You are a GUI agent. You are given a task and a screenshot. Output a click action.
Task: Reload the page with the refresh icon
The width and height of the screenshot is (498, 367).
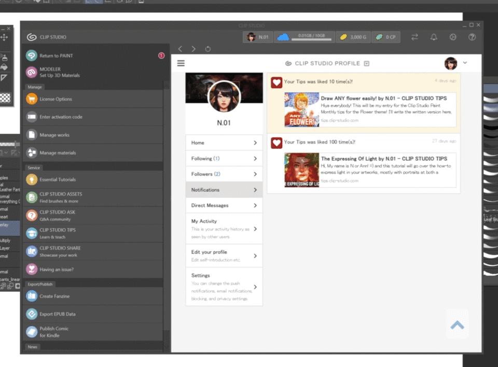(208, 49)
